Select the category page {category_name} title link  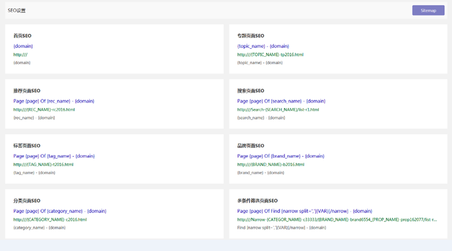(60, 211)
